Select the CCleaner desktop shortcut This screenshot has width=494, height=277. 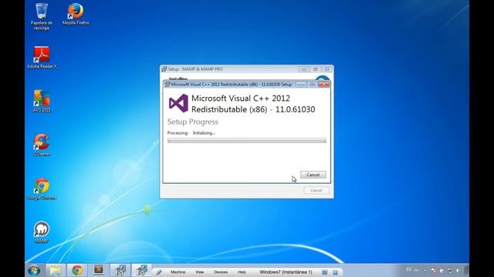pos(42,145)
